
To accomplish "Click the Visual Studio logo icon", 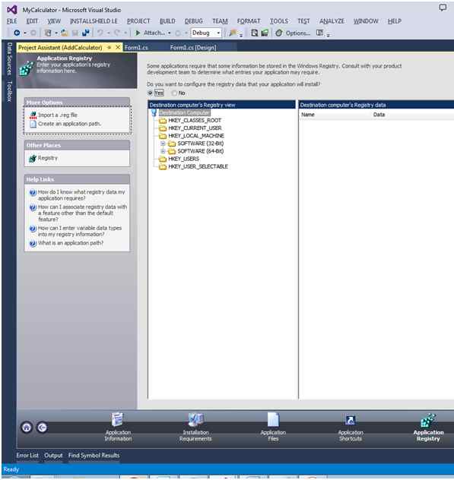I will tap(11, 10).
